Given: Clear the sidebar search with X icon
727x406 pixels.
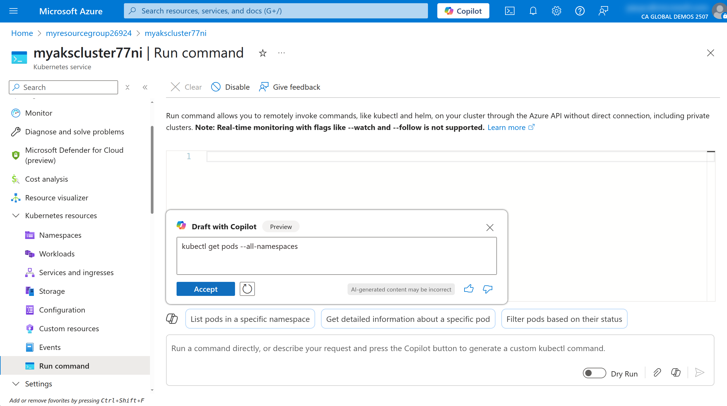Looking at the screenshot, I should pyautogui.click(x=127, y=87).
